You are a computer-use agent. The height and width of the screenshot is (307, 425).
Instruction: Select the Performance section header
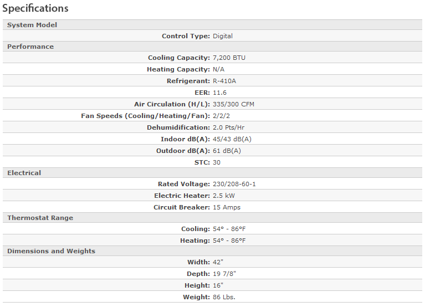click(x=30, y=47)
